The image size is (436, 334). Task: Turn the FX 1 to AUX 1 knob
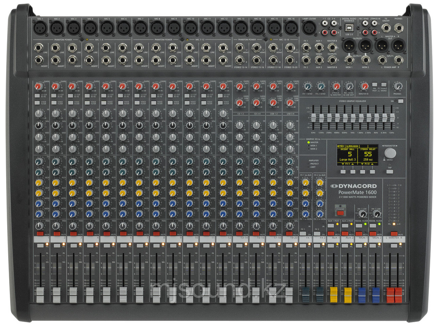tap(306, 183)
